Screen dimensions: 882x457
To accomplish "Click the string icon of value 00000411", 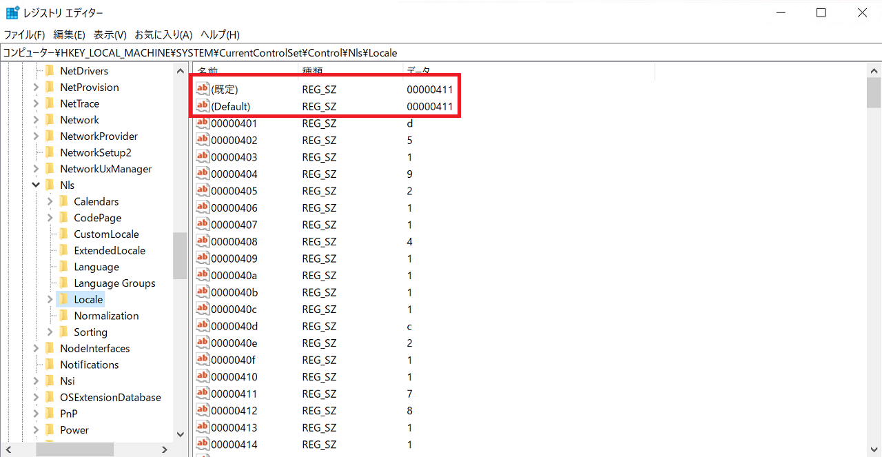I will pyautogui.click(x=203, y=394).
